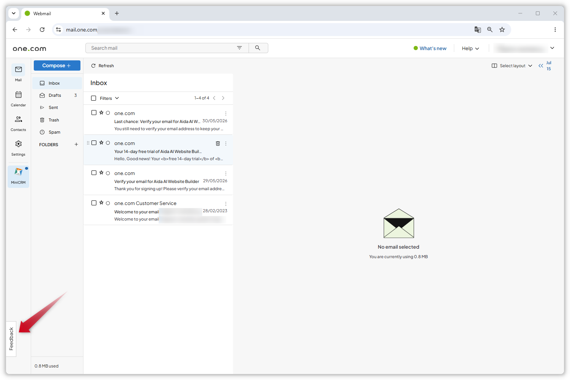Screen dimensions: 570x380
Task: Open the Trash folder
Action: 57,120
